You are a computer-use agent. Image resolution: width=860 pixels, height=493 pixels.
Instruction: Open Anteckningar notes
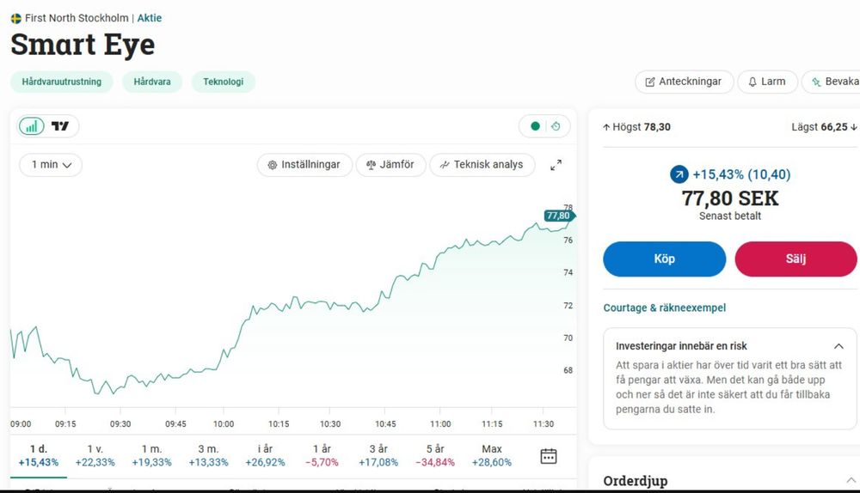[x=684, y=82]
